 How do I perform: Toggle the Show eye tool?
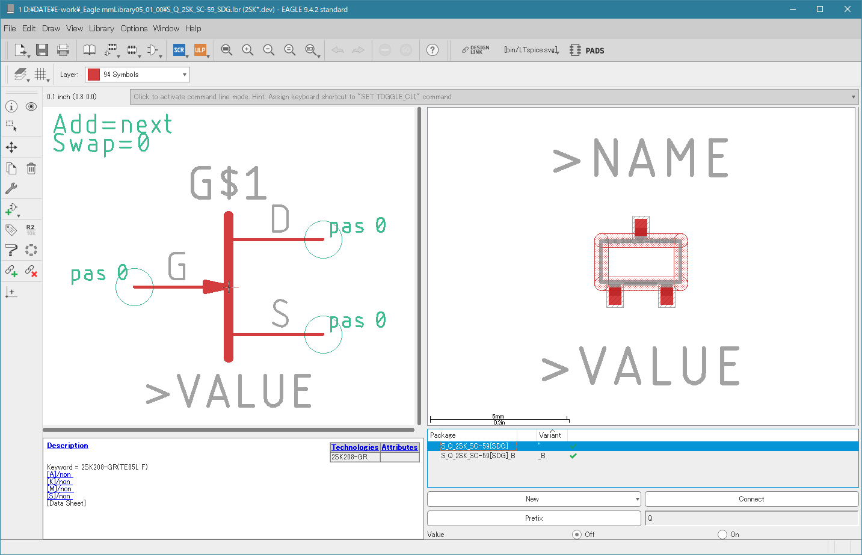pos(31,106)
